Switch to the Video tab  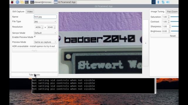(x=30, y=12)
